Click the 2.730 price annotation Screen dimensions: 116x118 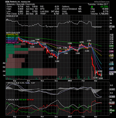[81, 42]
